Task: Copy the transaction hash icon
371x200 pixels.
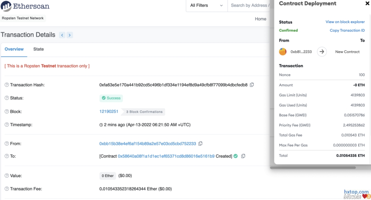Action: pos(252,85)
